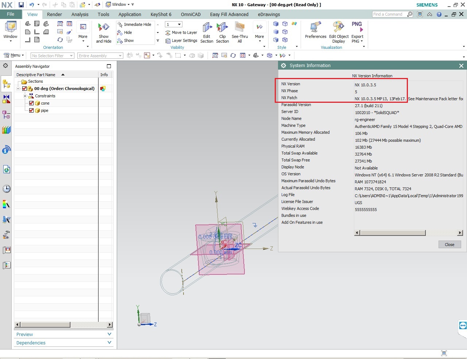This screenshot has height=359, width=467.
Task: Open the Assembly Navigator sidebar tab
Action: pyautogui.click(x=6, y=84)
